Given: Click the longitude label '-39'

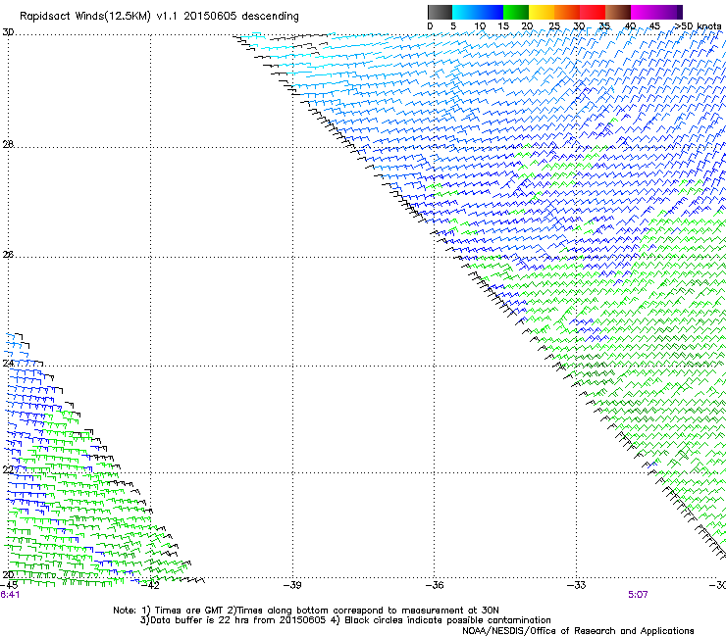Looking at the screenshot, I should (x=292, y=585).
